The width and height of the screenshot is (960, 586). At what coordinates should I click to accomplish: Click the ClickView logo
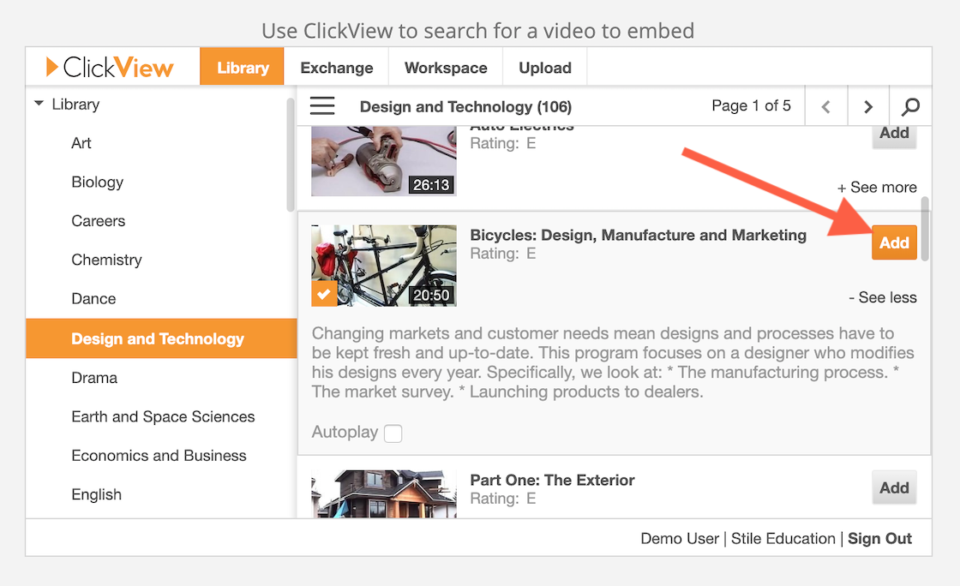[x=110, y=68]
